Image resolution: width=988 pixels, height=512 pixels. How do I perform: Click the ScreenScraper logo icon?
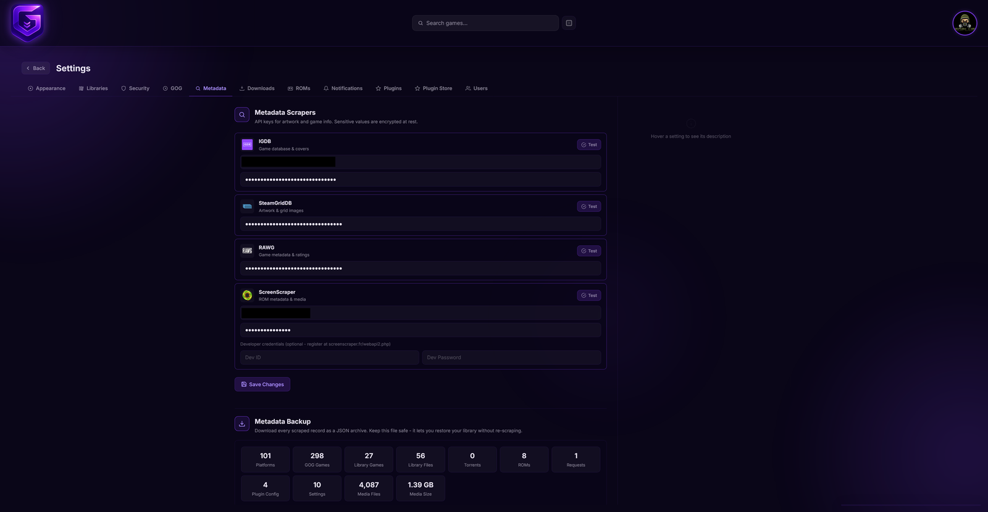point(247,295)
